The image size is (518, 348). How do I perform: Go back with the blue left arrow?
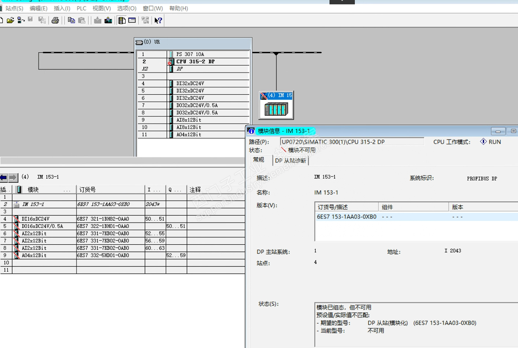[x=4, y=177]
